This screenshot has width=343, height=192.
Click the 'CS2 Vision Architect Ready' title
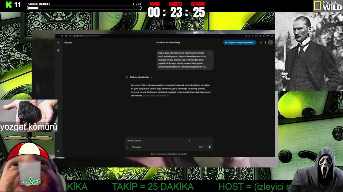click(168, 42)
